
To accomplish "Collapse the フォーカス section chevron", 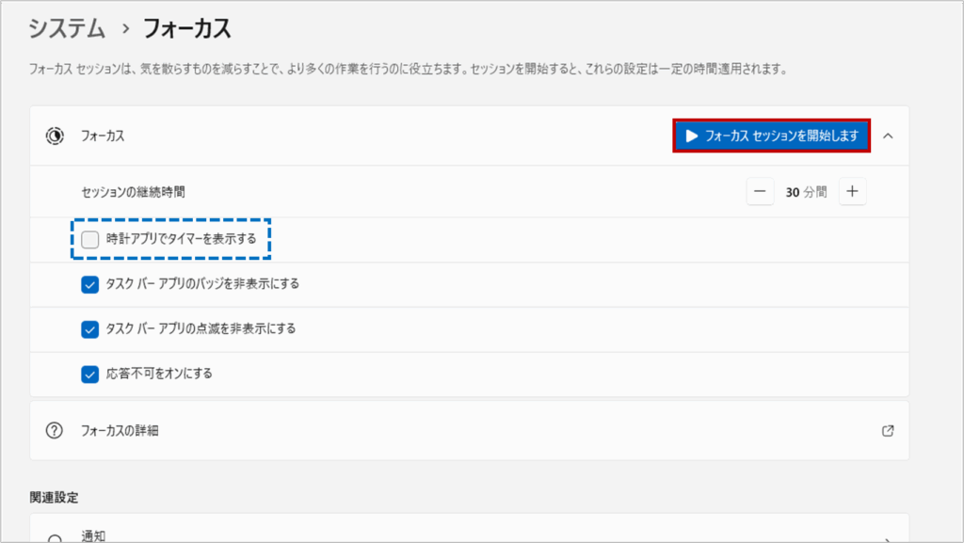I will 888,136.
